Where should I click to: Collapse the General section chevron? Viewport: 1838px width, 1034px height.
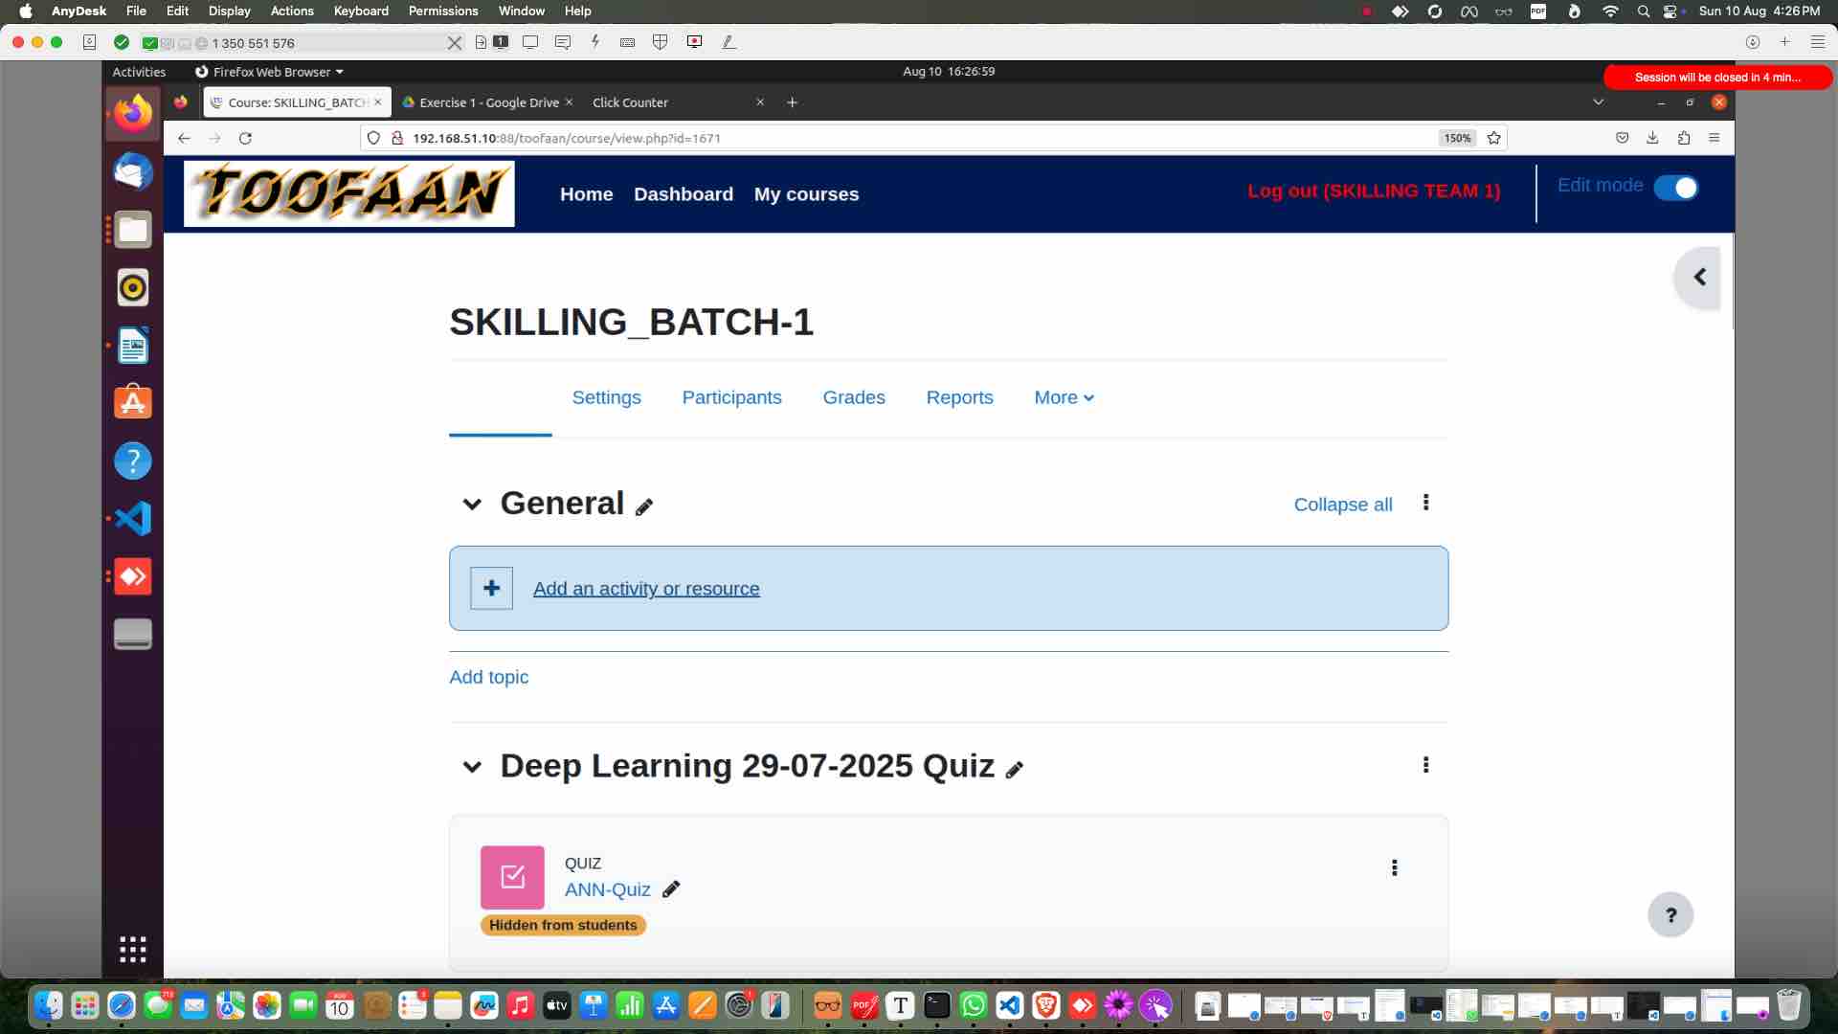[472, 505]
